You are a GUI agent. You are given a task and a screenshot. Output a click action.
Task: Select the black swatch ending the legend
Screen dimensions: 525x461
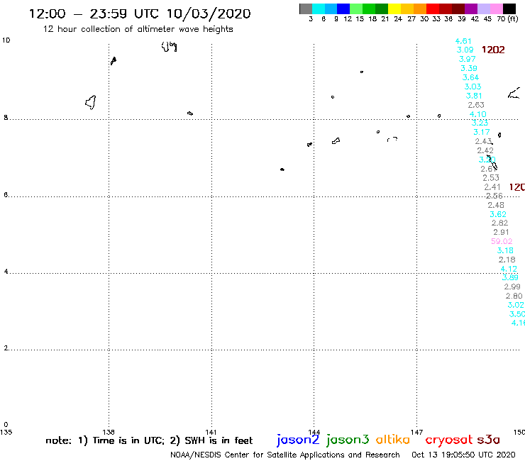(509, 9)
